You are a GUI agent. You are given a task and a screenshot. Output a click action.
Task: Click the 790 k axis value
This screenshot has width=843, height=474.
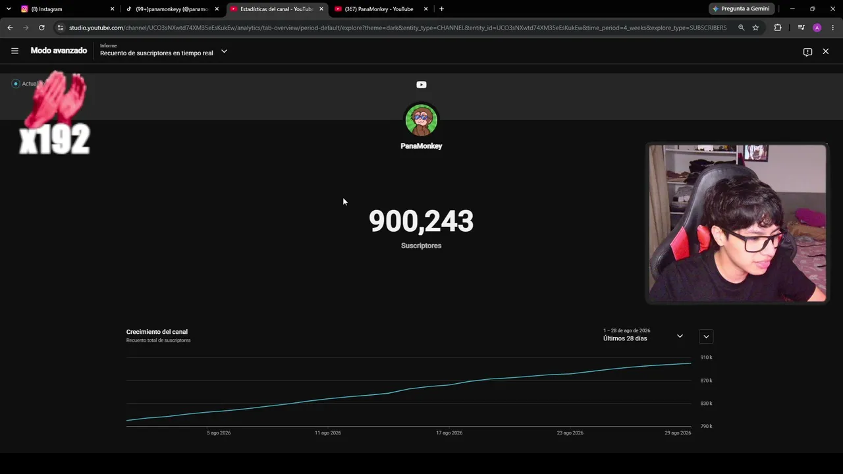pos(707,427)
